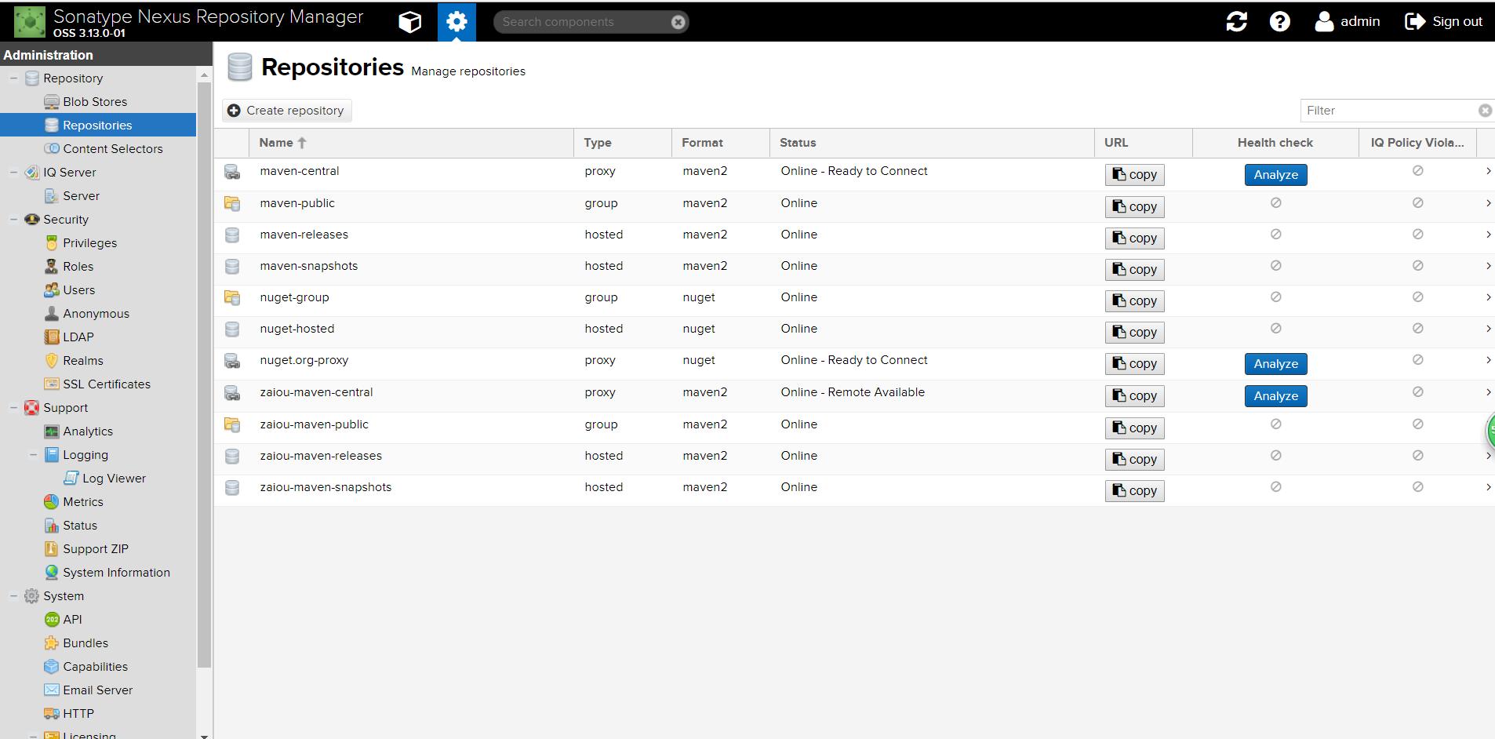Open API under System
The image size is (1495, 739).
point(72,620)
